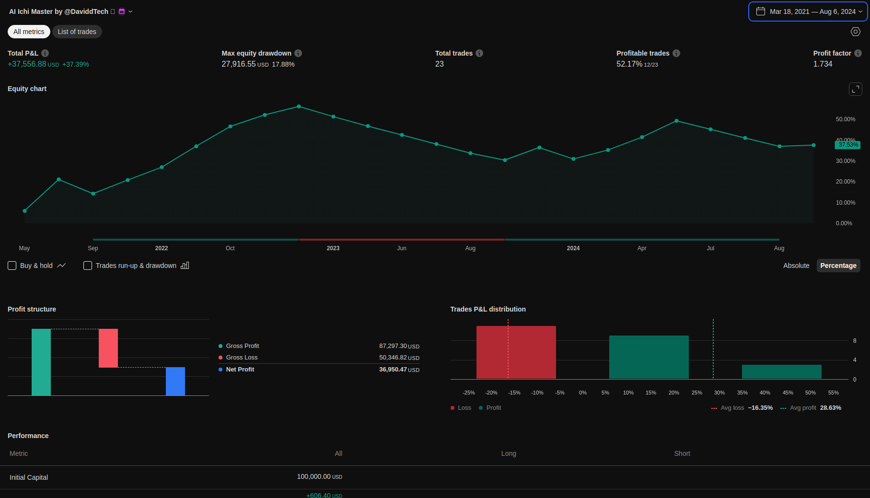Click the purple calendar icon beside strategy name
Screen dimensions: 870x498
click(x=122, y=12)
